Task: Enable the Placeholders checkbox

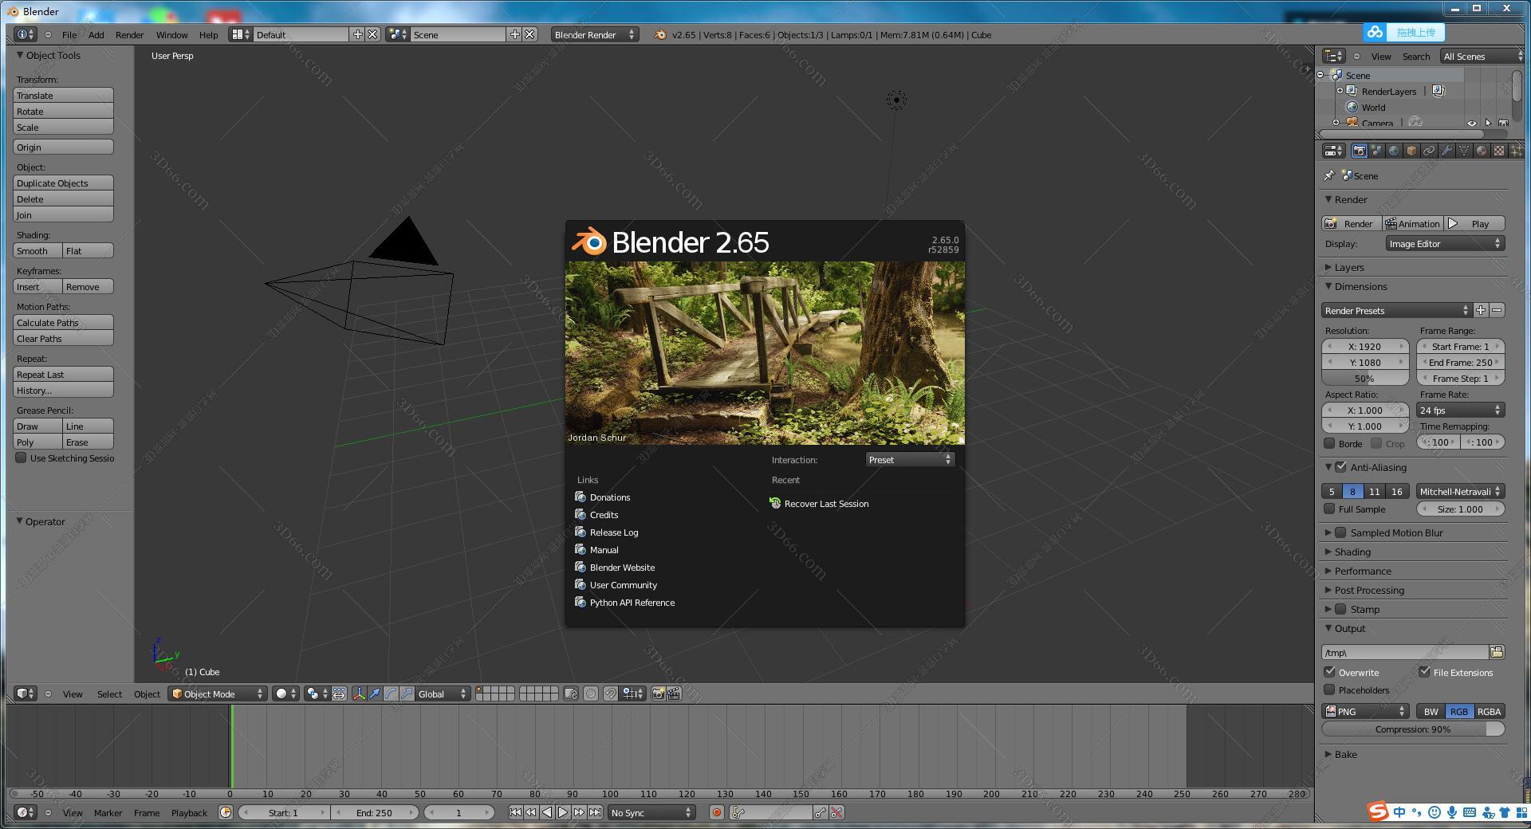Action: click(x=1329, y=690)
